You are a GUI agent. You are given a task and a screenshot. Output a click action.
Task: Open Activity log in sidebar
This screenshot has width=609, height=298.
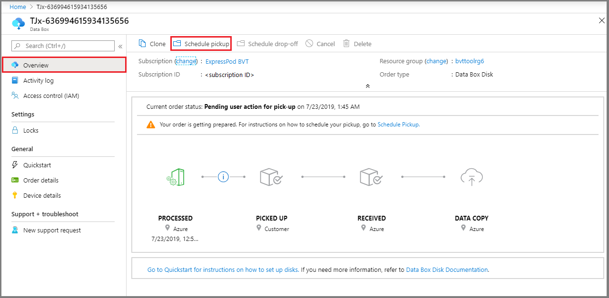[39, 81]
